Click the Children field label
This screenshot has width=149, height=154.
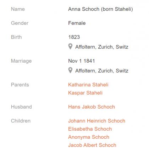point(21,121)
